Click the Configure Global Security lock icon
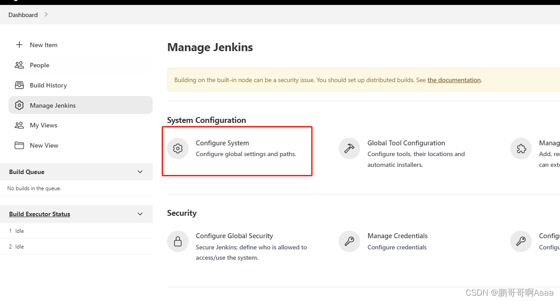 pos(178,241)
